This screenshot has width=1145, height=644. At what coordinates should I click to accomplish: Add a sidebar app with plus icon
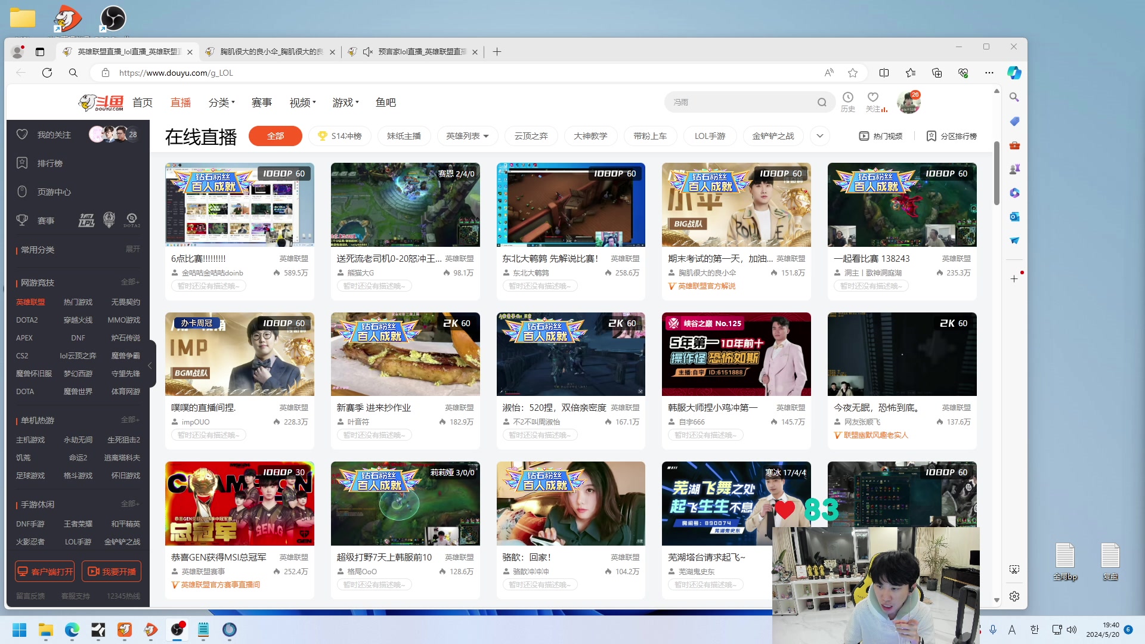point(1014,279)
